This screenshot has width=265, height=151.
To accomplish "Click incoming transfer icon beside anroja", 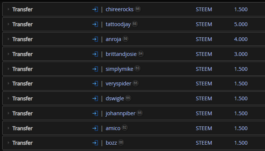I will (95, 39).
